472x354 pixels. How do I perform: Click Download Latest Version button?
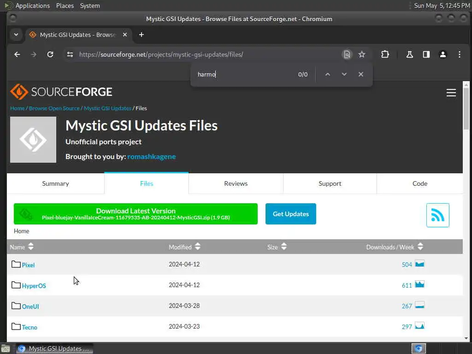tap(136, 214)
